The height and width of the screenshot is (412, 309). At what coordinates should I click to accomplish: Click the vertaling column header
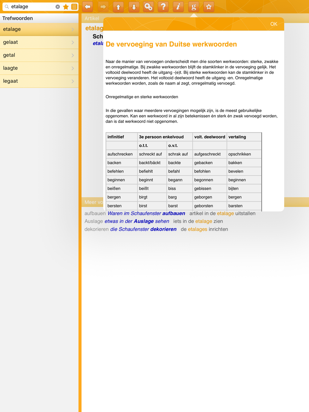click(x=244, y=137)
